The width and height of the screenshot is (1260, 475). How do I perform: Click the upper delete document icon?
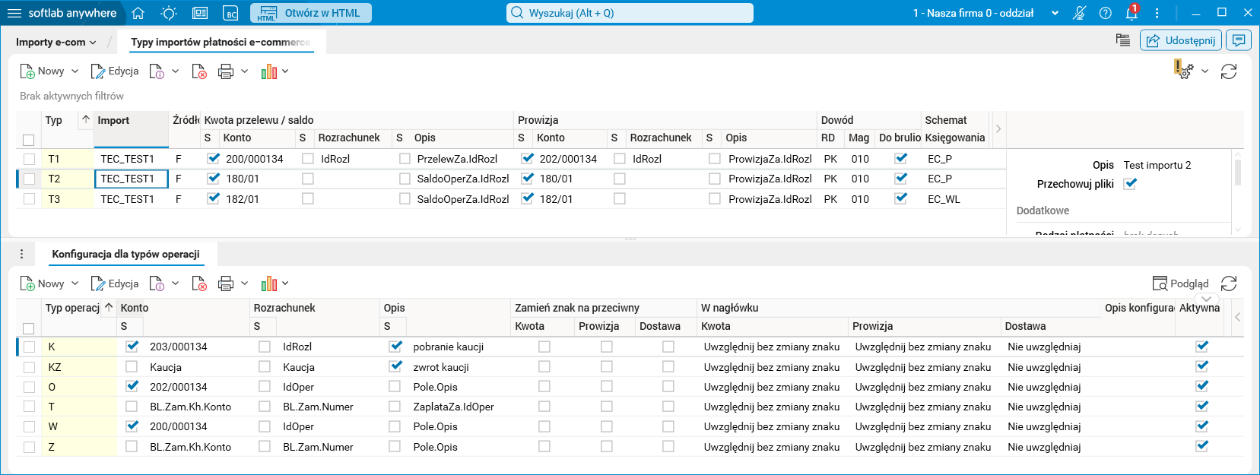pyautogui.click(x=199, y=71)
